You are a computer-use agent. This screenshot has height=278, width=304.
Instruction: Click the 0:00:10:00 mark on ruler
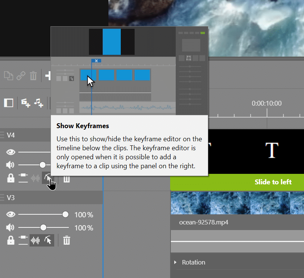pyautogui.click(x=267, y=112)
